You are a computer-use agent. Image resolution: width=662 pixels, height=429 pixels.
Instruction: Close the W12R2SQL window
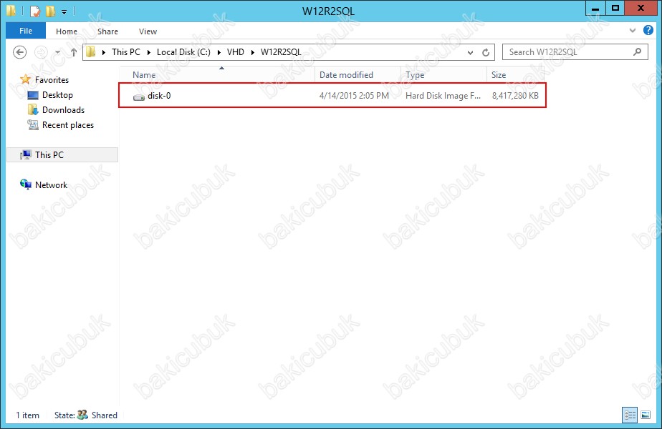(x=641, y=8)
